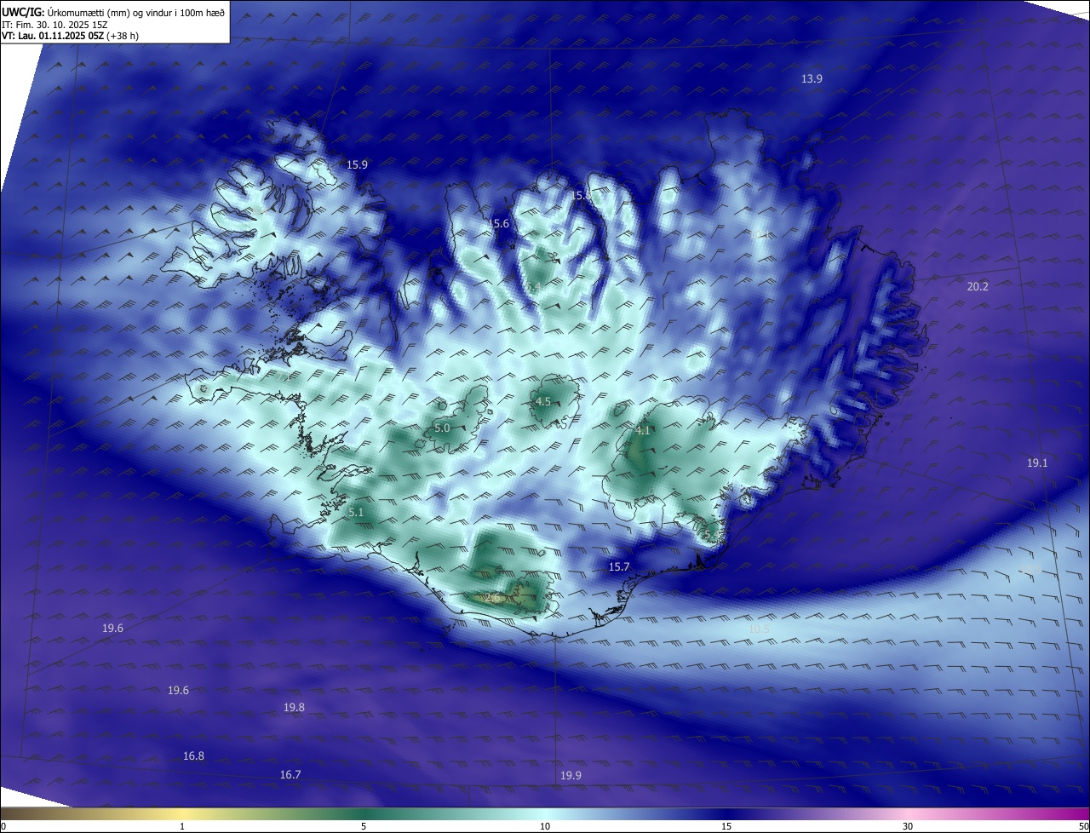Click the 2.6 value on the southern glacier
The height and width of the screenshot is (833, 1090).
pos(494,598)
